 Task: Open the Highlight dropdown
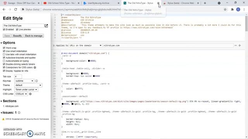(x=26, y=90)
